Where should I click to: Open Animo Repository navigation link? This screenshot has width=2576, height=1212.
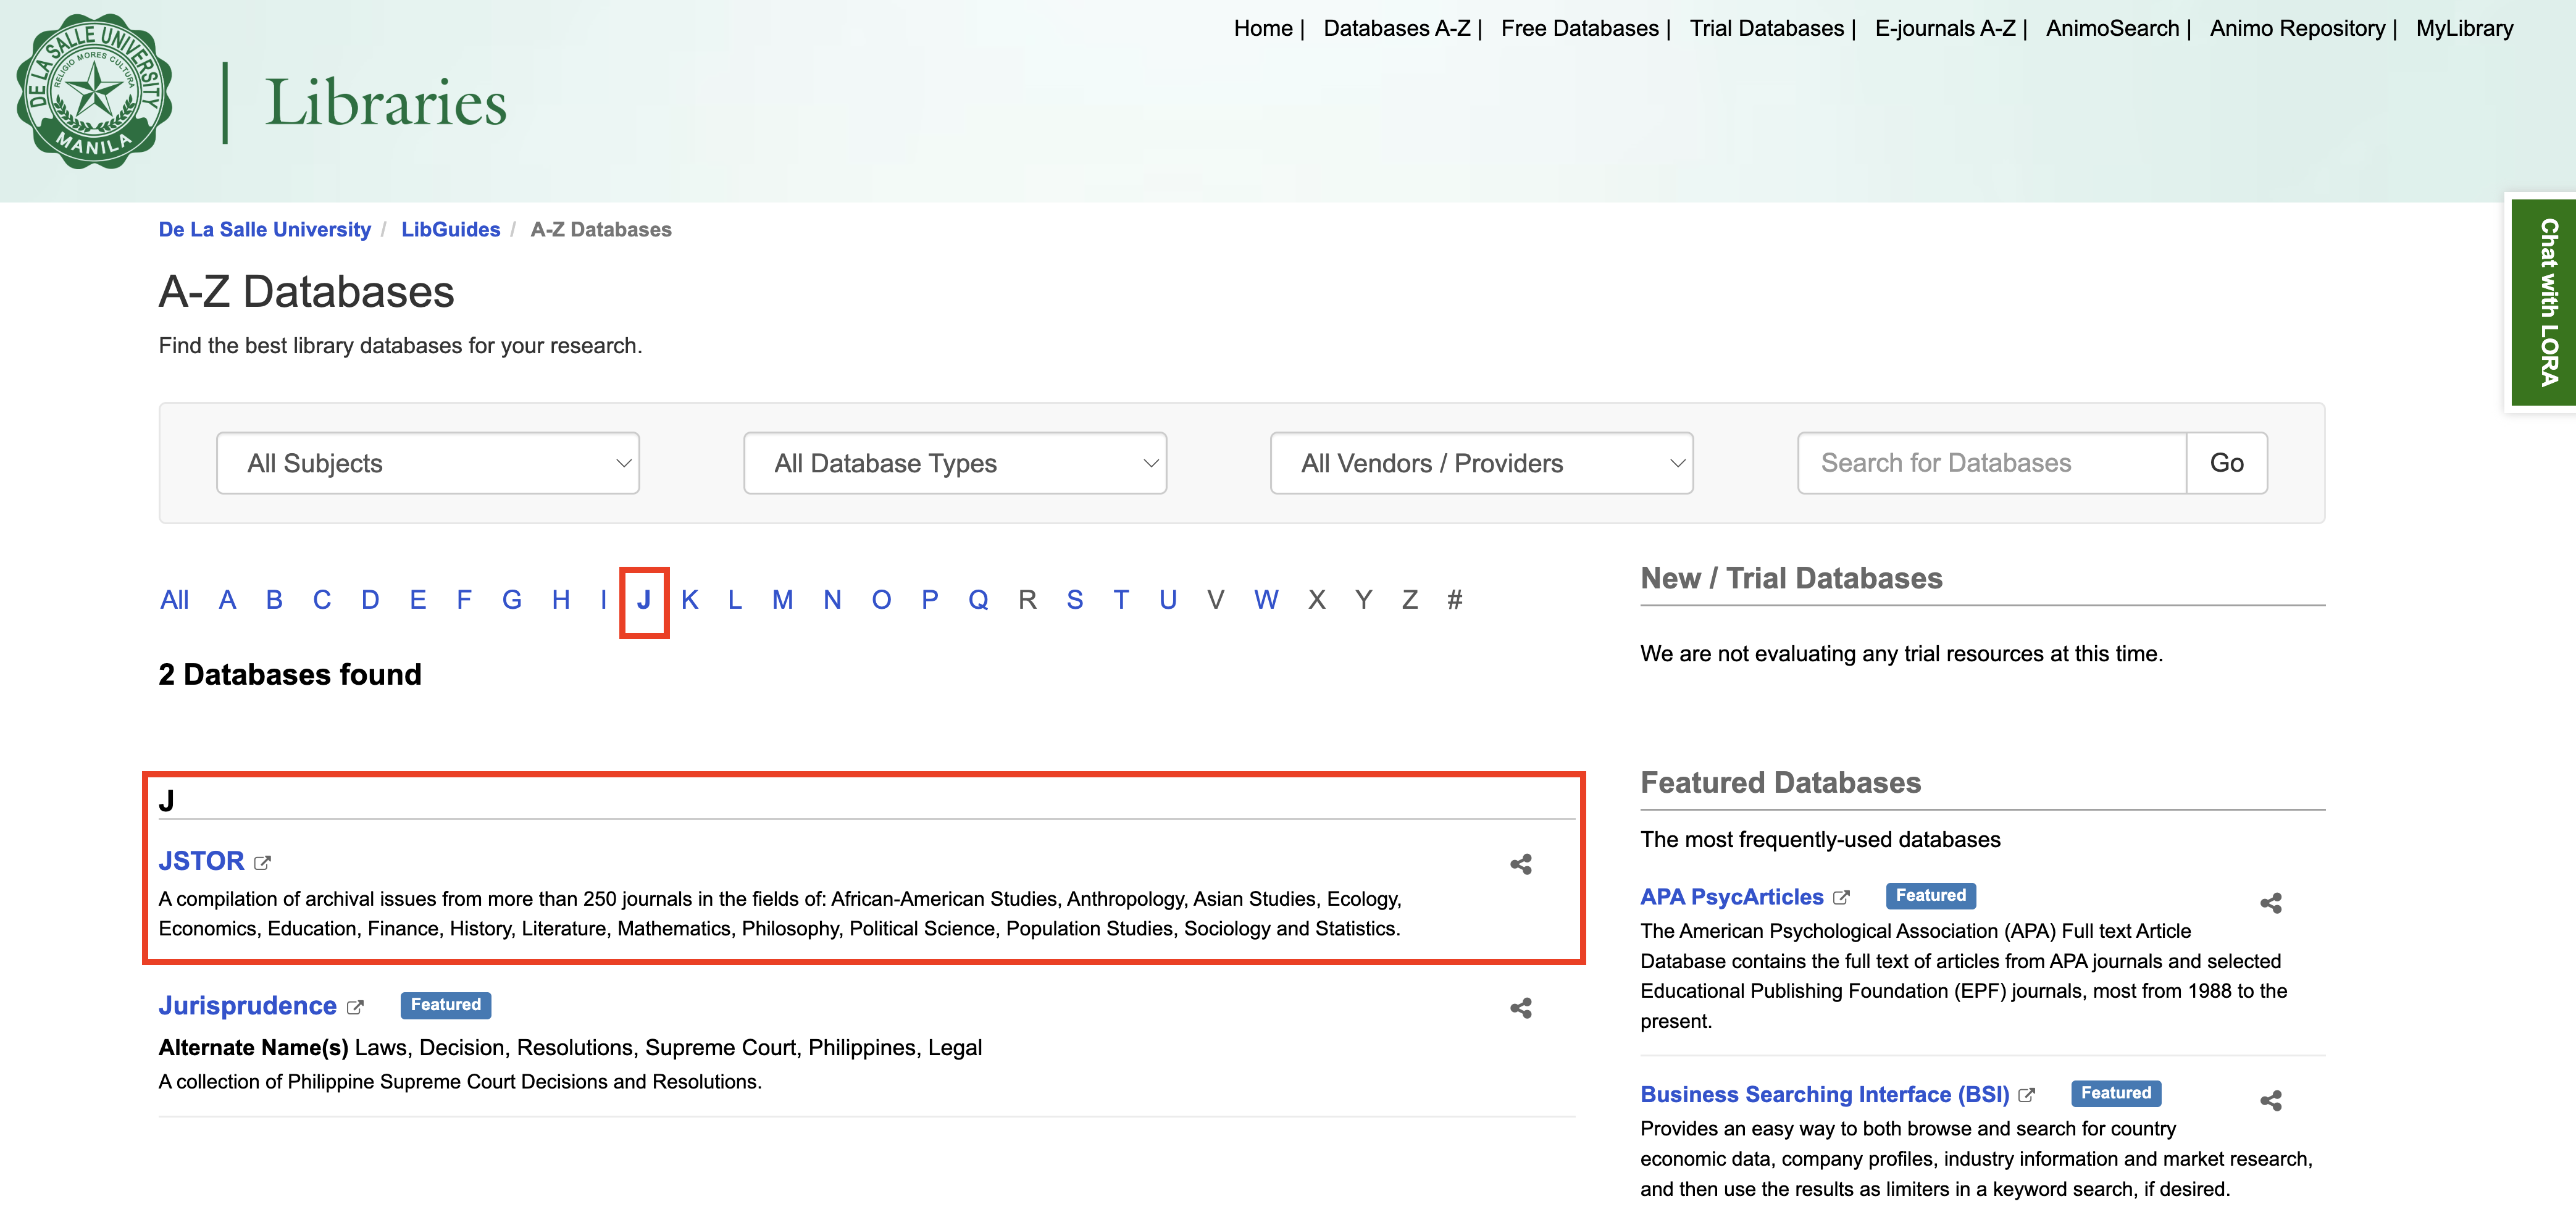[2298, 28]
